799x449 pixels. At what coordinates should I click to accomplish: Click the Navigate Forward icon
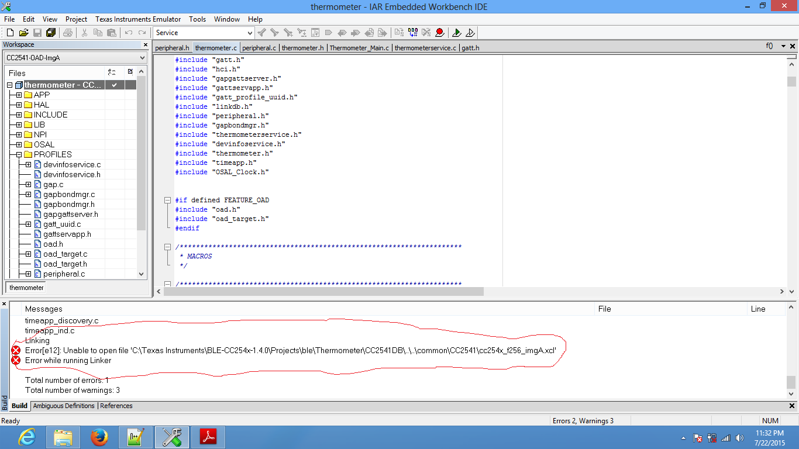pos(383,33)
